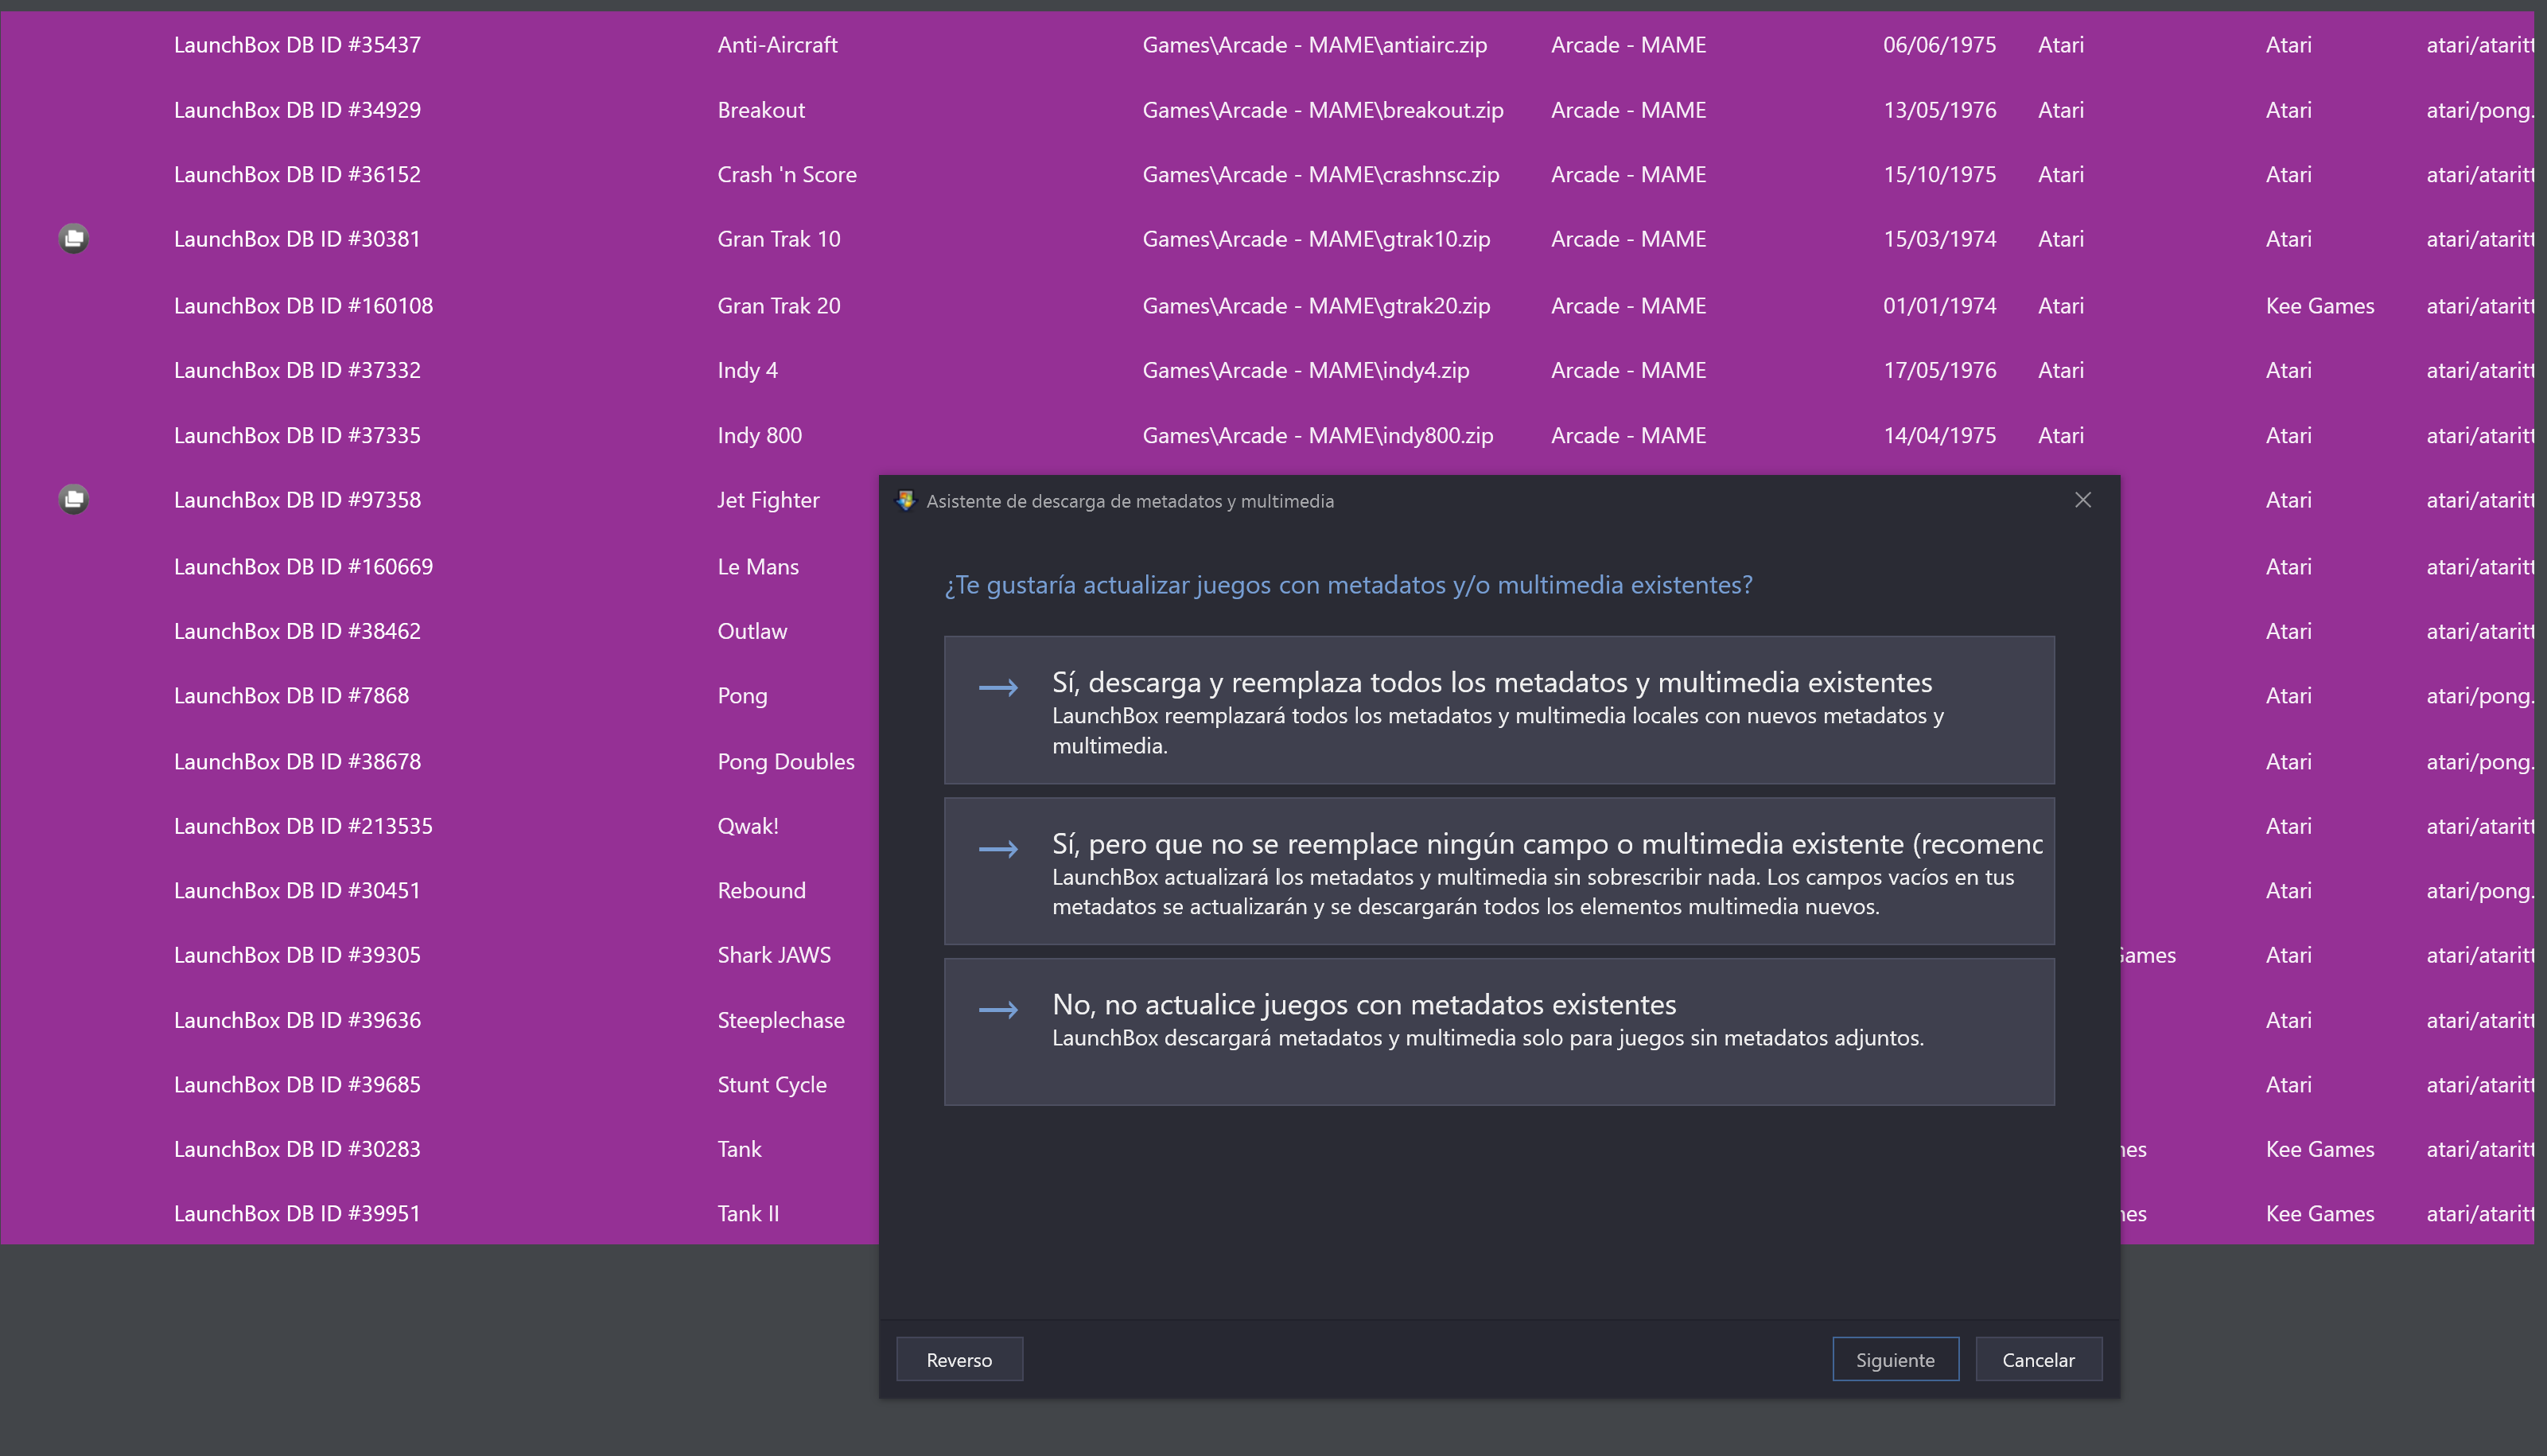Image resolution: width=2547 pixels, height=1456 pixels.
Task: Click the arrow of the 'No, no actualice' option
Action: coord(997,1010)
